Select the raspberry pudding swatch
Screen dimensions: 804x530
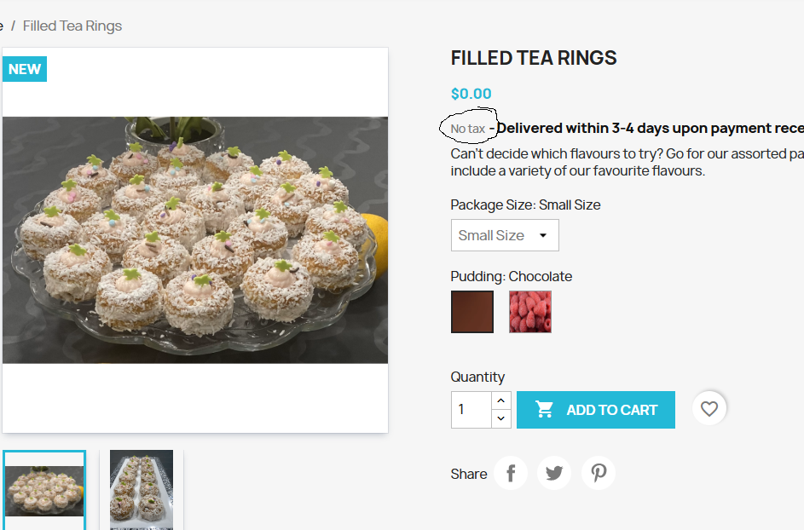(x=530, y=312)
